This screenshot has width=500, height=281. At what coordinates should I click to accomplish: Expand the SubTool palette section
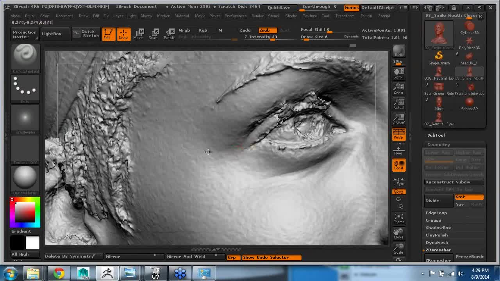click(436, 135)
